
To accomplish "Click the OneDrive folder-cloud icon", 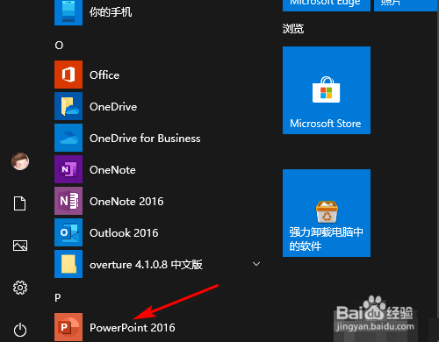I will pyautogui.click(x=68, y=106).
